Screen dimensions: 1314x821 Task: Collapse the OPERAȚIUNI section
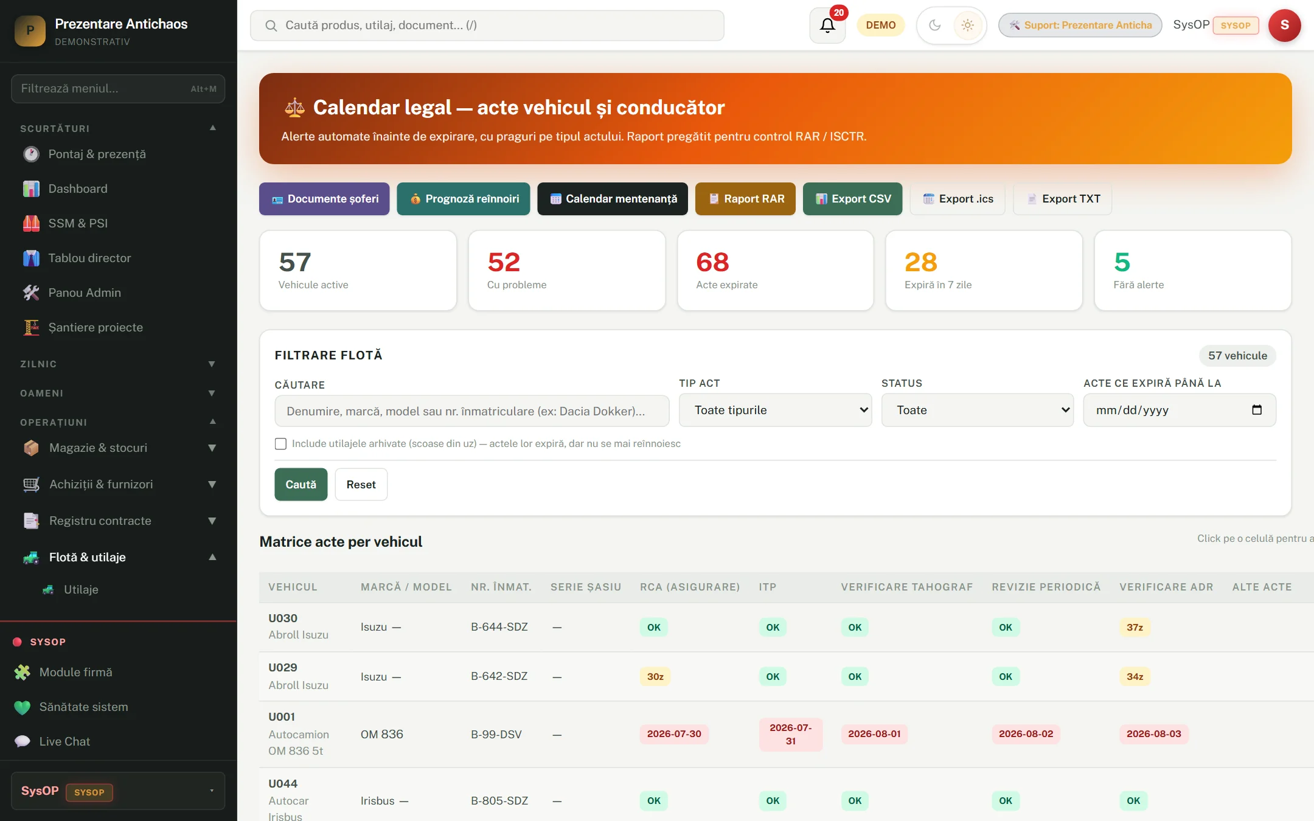click(213, 422)
